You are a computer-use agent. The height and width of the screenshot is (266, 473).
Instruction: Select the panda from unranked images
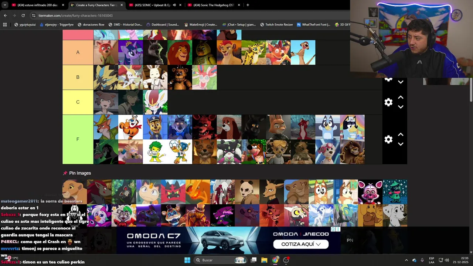coord(247,192)
